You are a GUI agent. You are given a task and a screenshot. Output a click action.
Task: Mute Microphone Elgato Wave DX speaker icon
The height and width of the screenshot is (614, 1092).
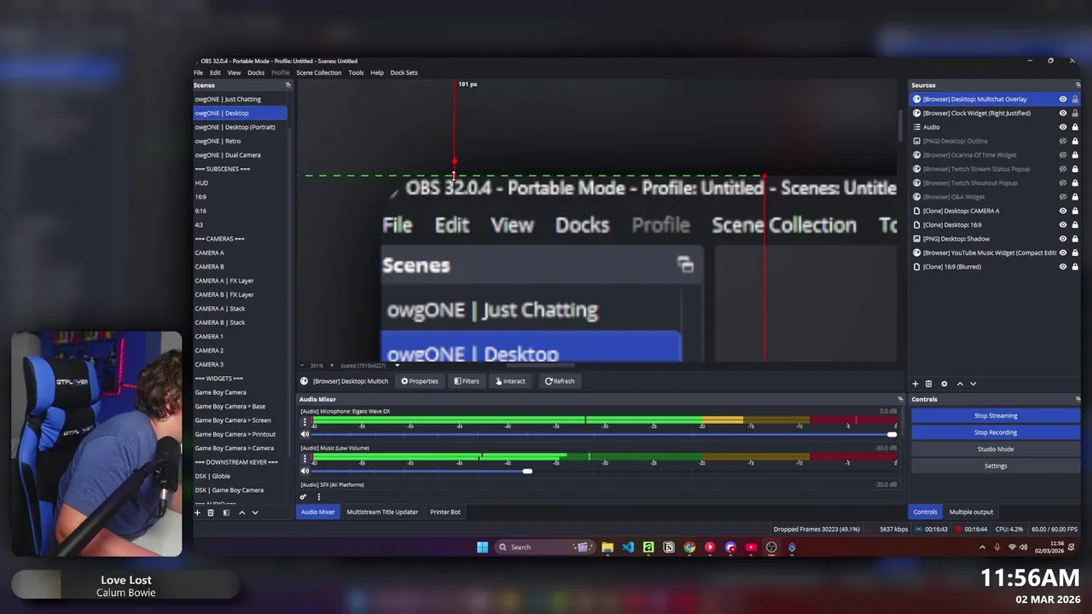tap(305, 434)
